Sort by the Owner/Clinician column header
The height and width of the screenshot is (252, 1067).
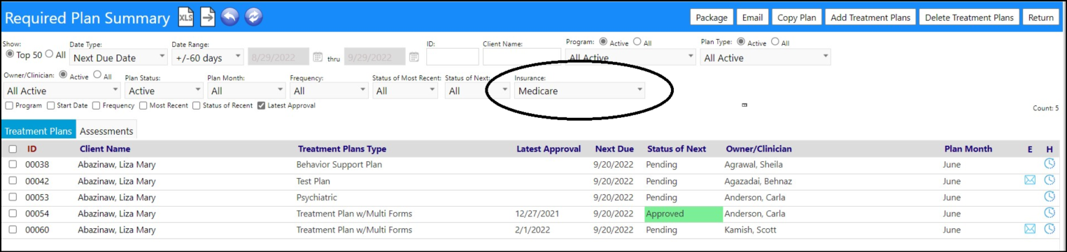point(759,149)
